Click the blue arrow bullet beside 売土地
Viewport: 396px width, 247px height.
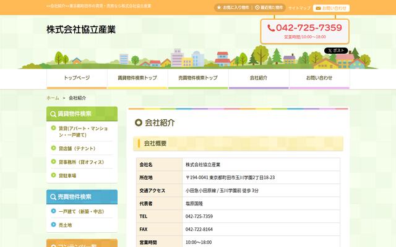53,224
